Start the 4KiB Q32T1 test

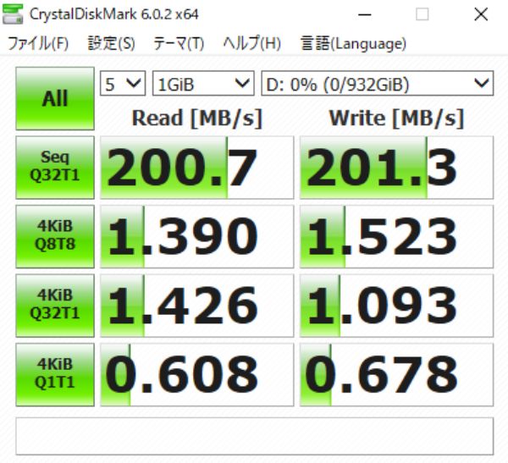(x=55, y=306)
